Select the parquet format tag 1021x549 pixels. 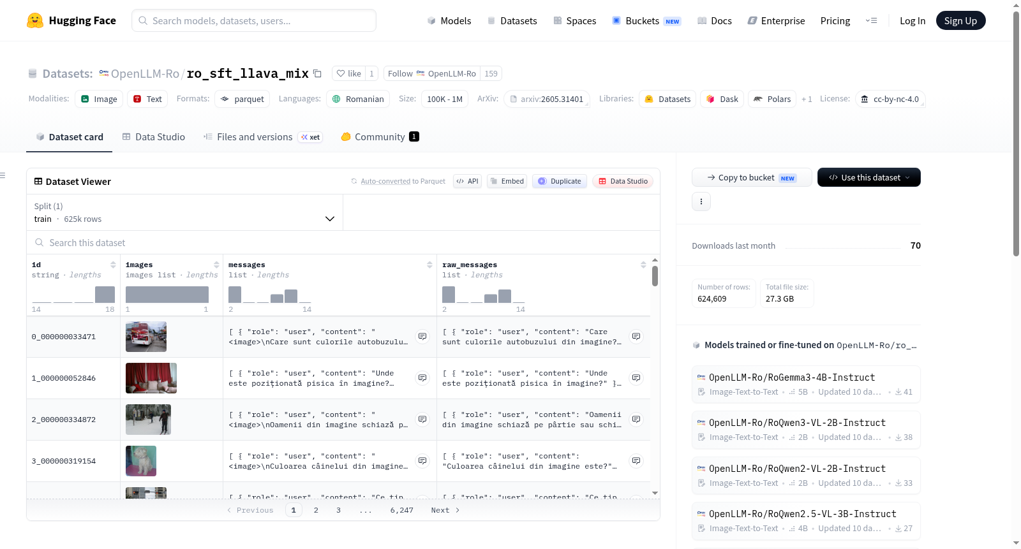pyautogui.click(x=242, y=99)
